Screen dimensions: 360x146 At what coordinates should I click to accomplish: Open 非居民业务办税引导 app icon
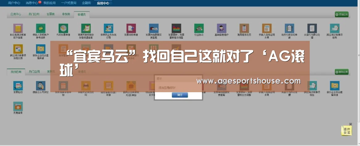(x=108, y=28)
